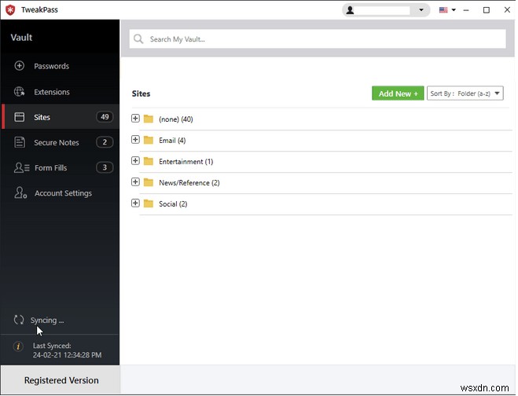This screenshot has height=396, width=518.
Task: Open the Sort By folder dropdown
Action: (465, 93)
